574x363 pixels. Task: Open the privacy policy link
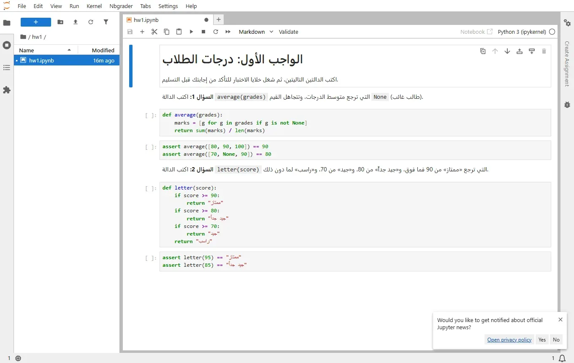509,340
